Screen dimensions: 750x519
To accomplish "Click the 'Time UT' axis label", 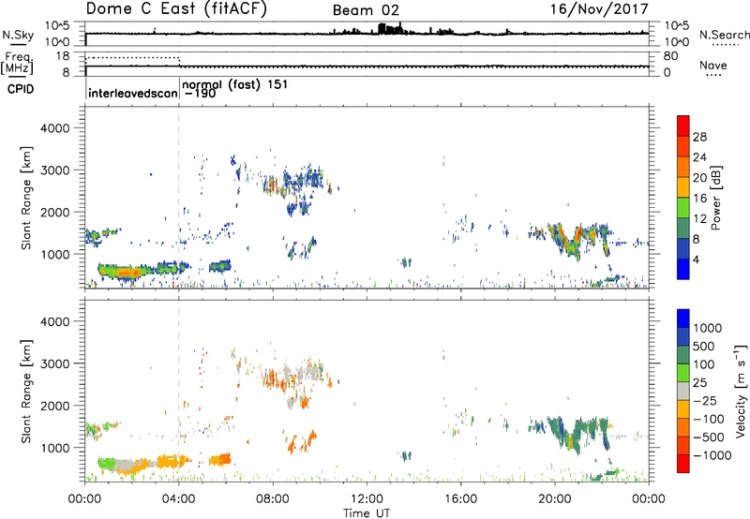I will [367, 513].
